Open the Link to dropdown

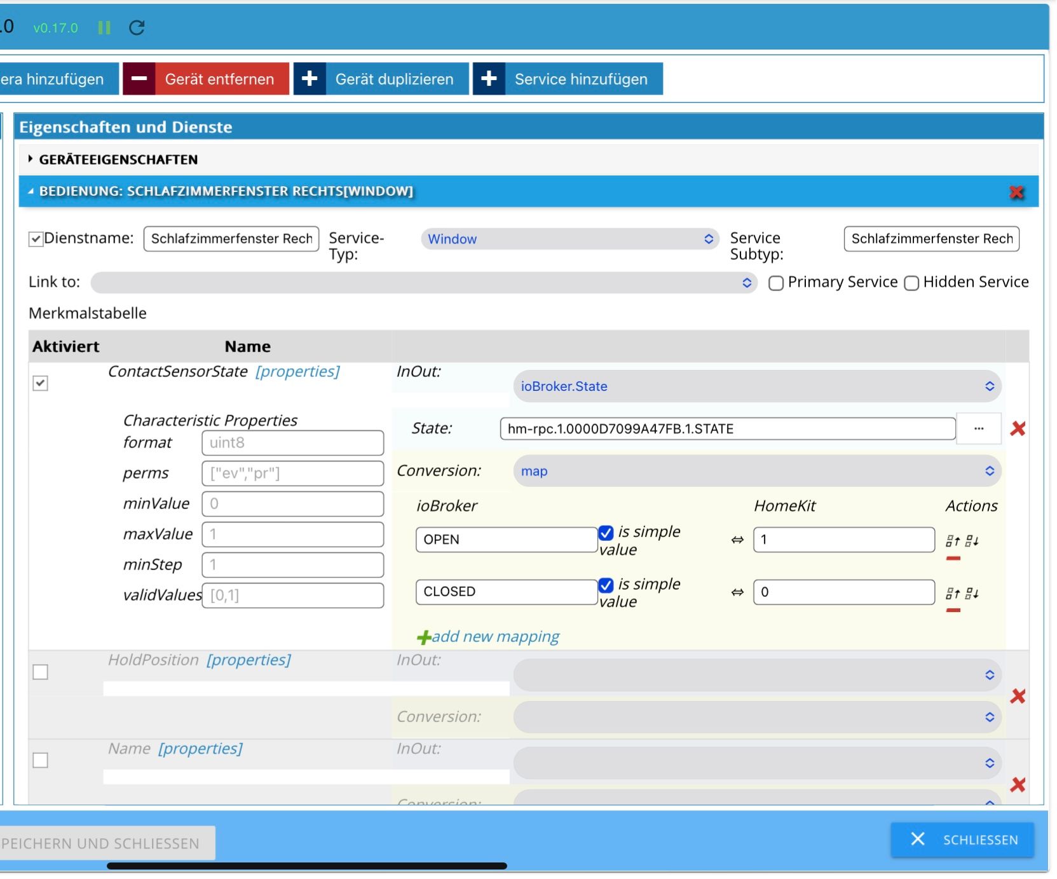[x=424, y=283]
